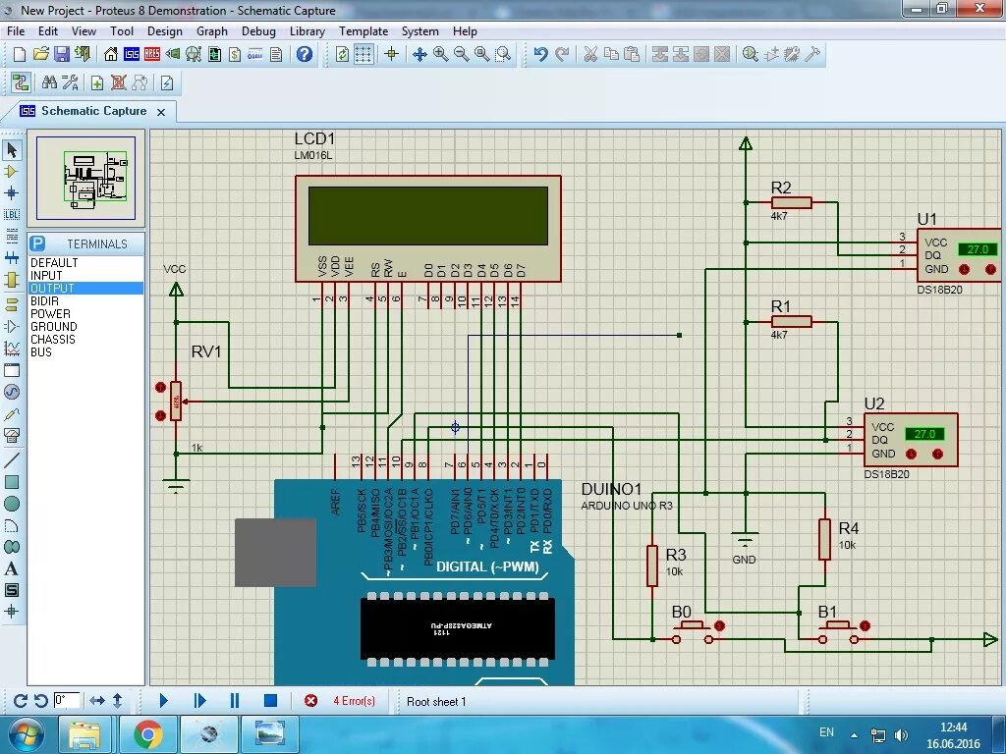This screenshot has height=754, width=1006.
Task: Choose Wire label LBL tool
Action: (x=12, y=214)
